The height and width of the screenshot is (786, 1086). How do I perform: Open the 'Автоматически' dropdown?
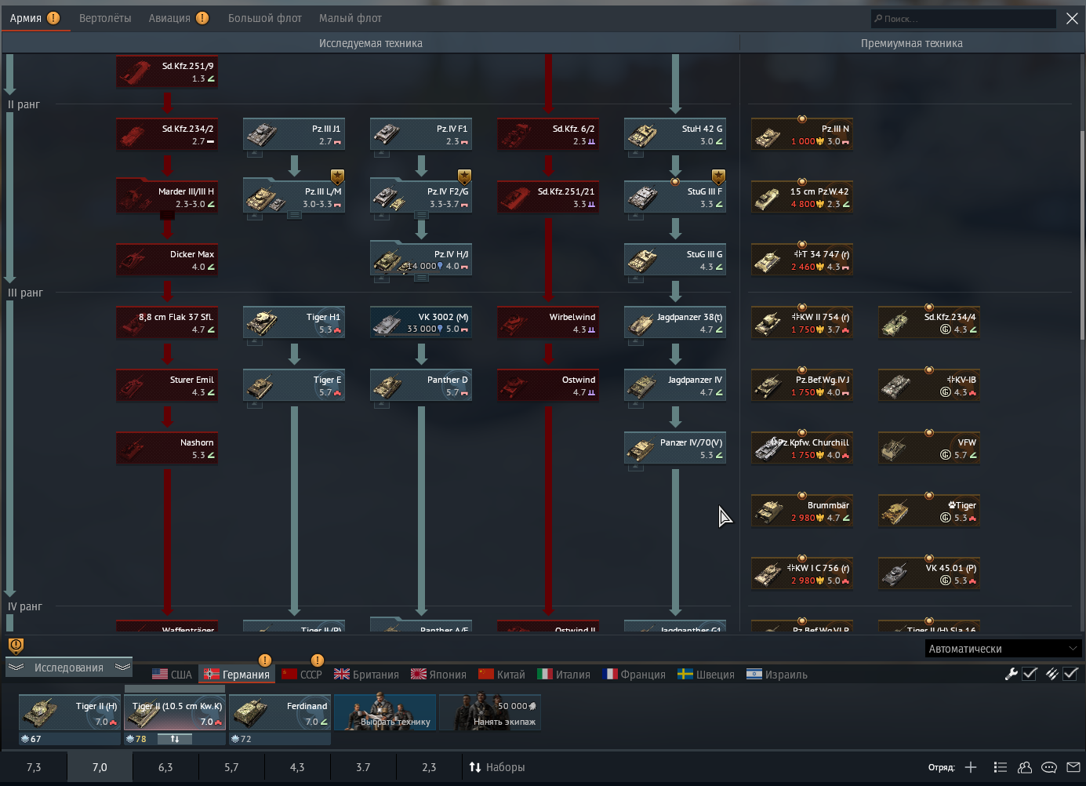click(x=1004, y=649)
